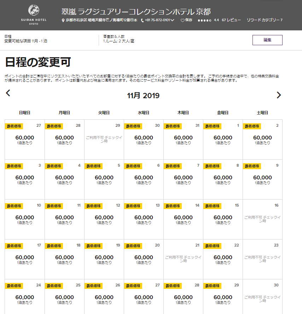
Task: Click unavailable October 29 cell
Action: click(x=104, y=140)
